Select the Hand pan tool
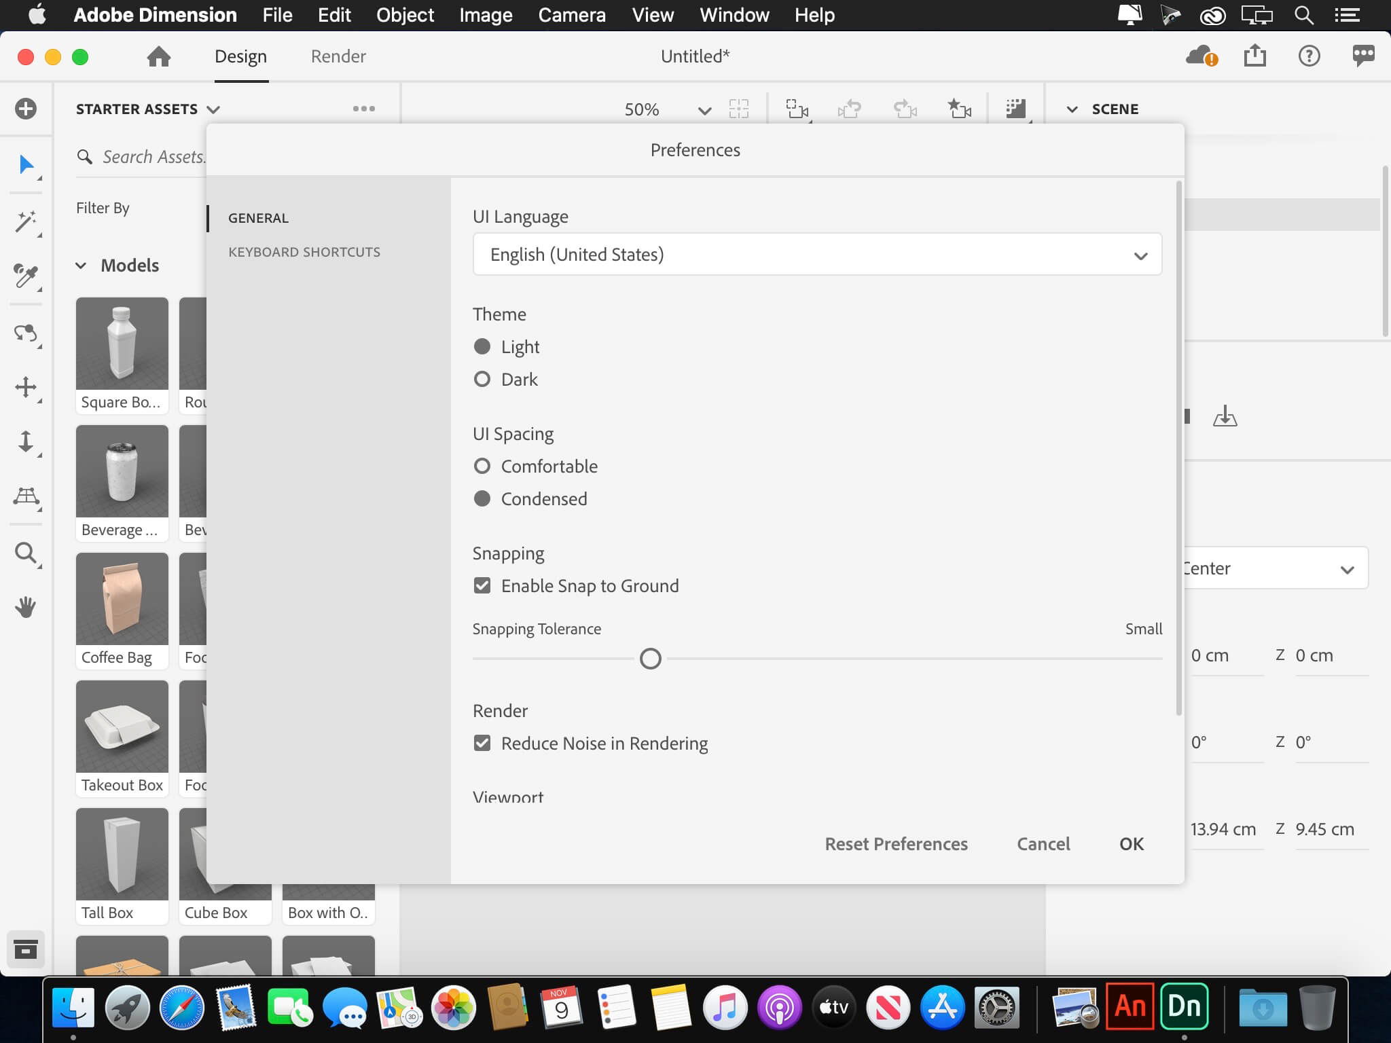Viewport: 1391px width, 1043px height. [x=26, y=606]
